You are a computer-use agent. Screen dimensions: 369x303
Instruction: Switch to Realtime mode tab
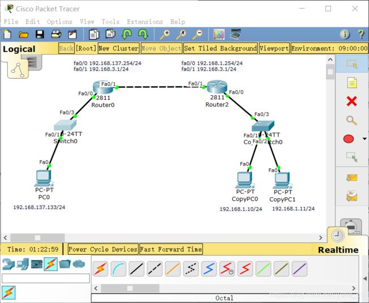click(338, 250)
